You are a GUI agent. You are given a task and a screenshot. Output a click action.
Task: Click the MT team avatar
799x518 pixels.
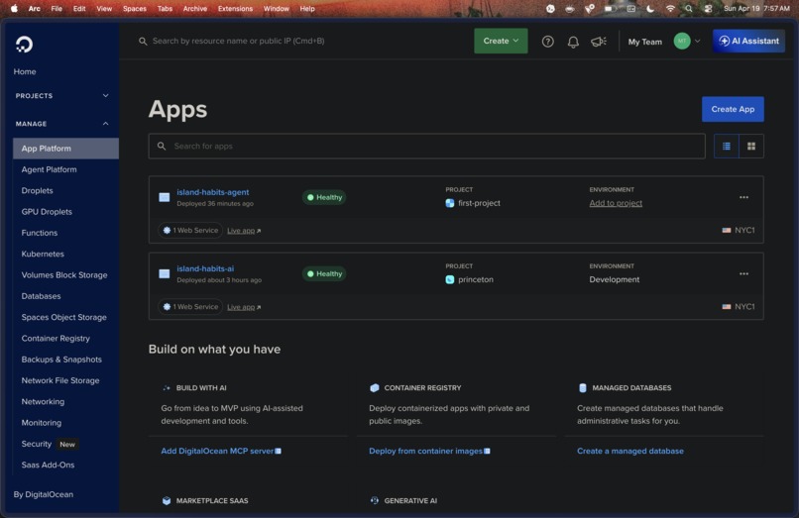coord(682,41)
